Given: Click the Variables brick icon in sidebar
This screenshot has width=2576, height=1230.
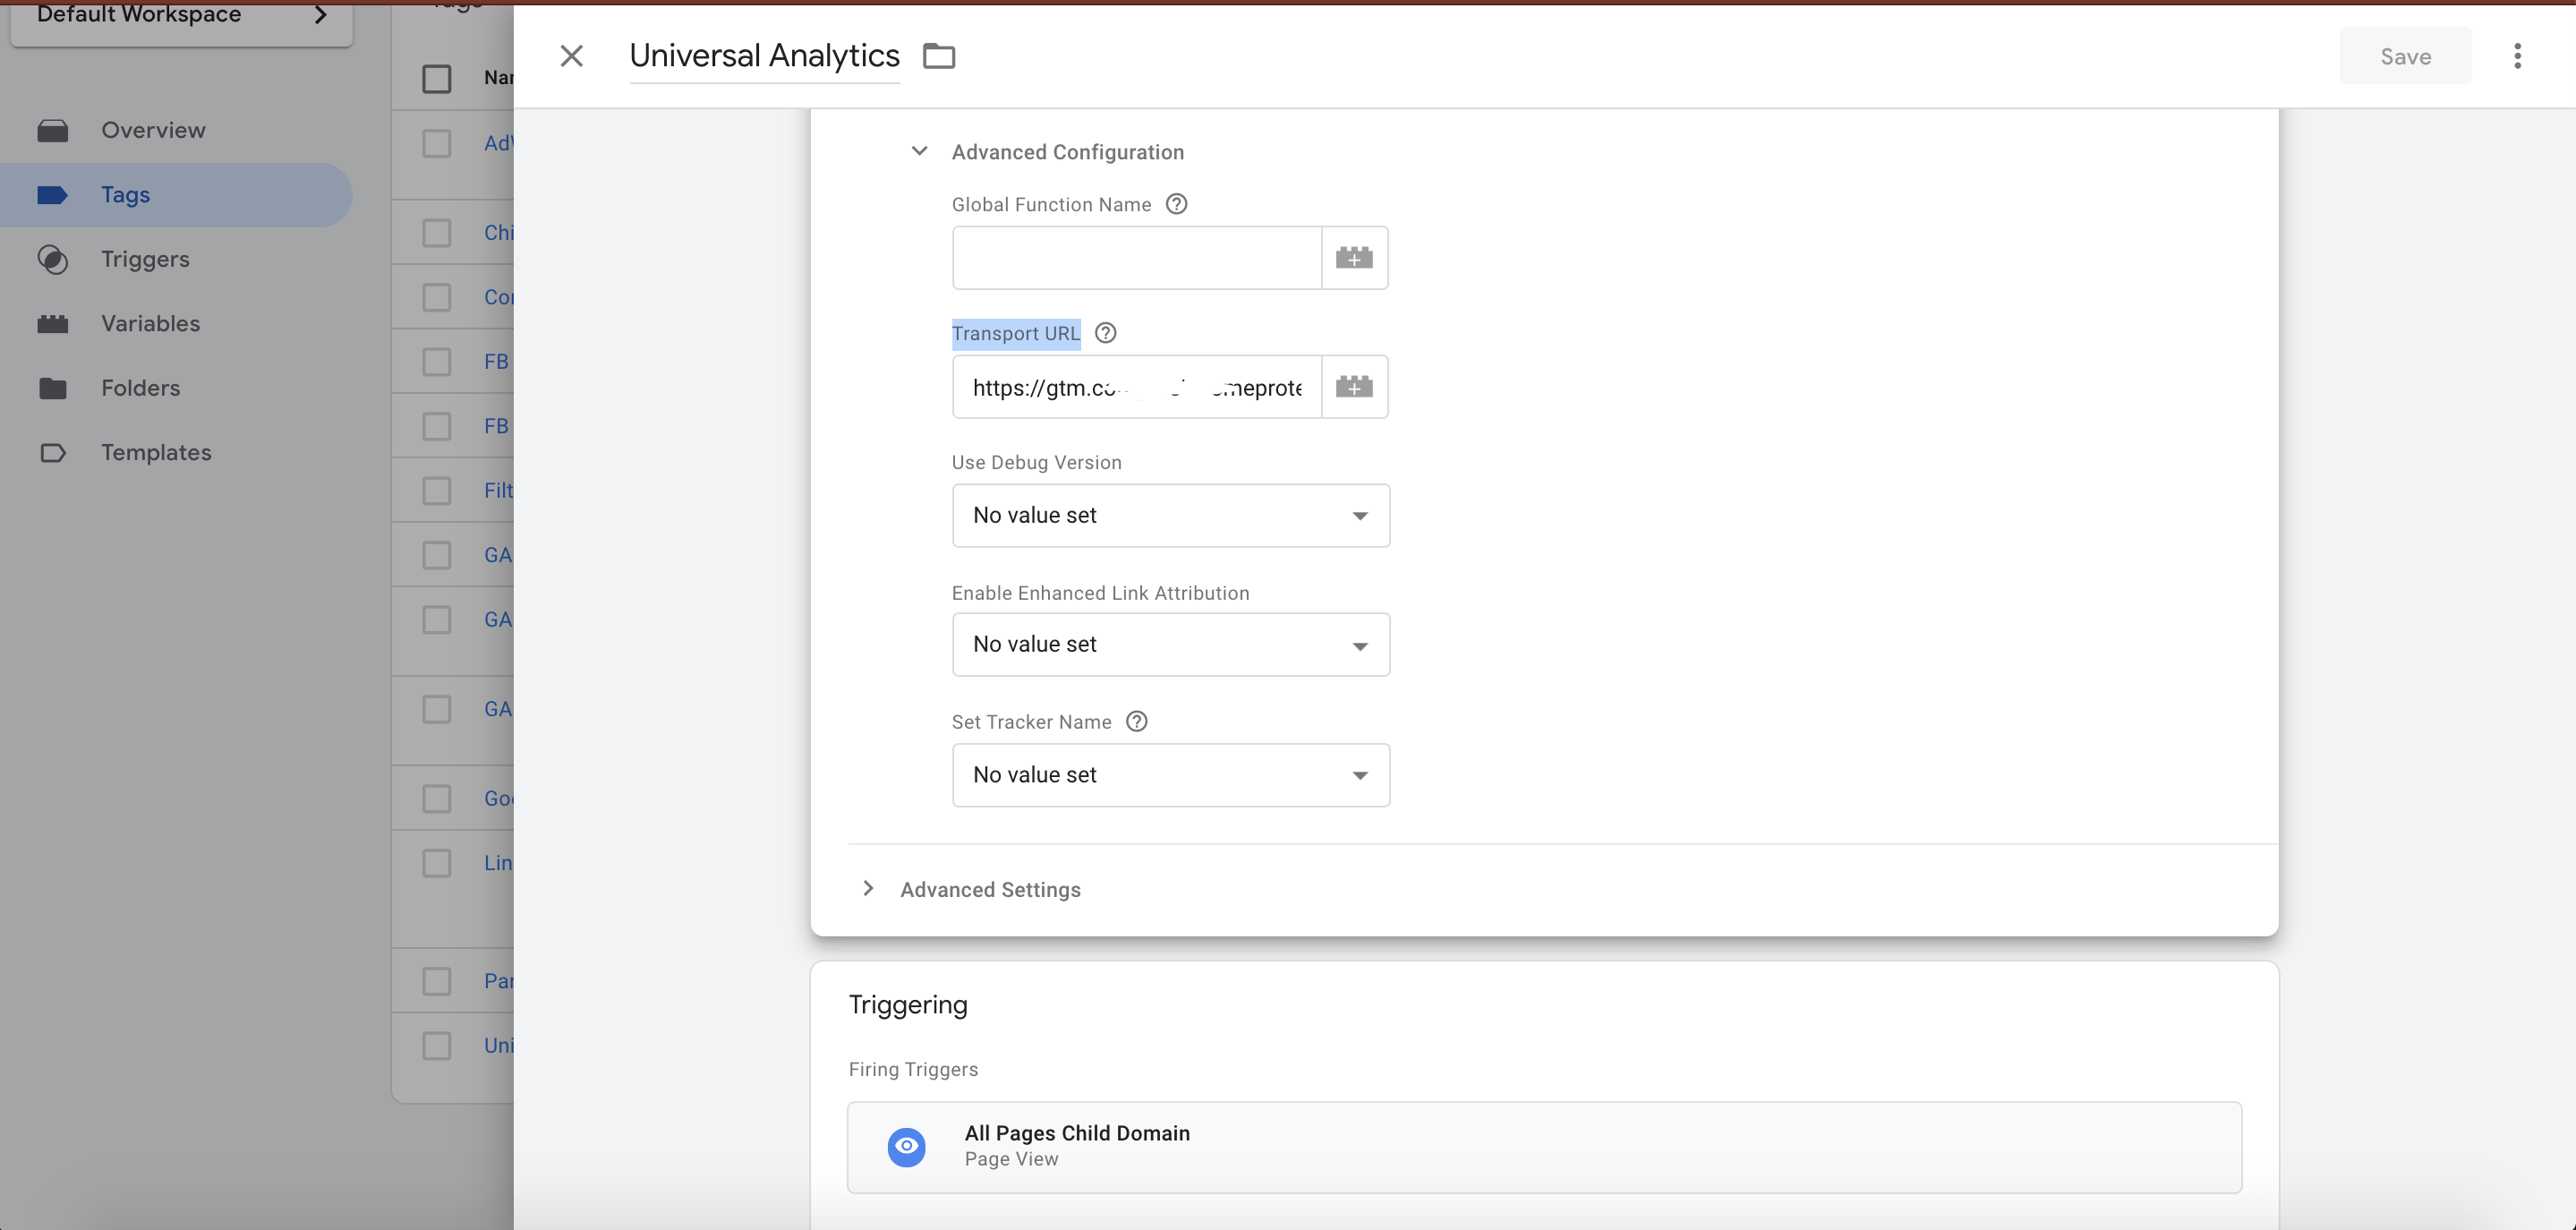Looking at the screenshot, I should (53, 323).
